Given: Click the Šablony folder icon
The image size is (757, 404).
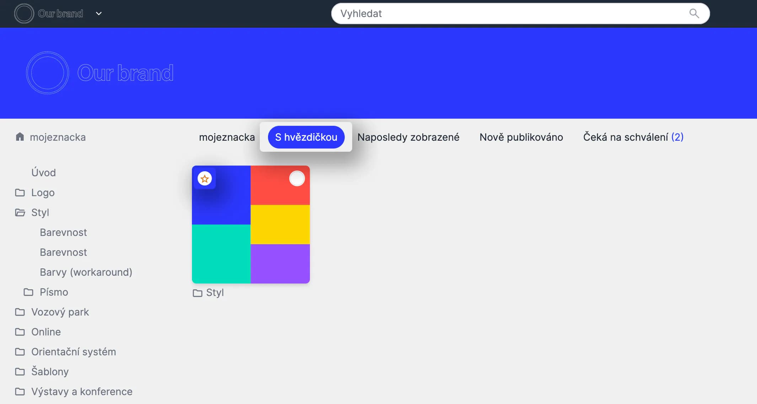Looking at the screenshot, I should point(20,372).
